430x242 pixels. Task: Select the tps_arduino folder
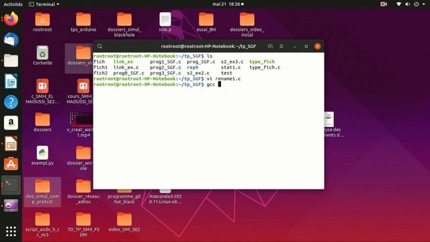(83, 22)
